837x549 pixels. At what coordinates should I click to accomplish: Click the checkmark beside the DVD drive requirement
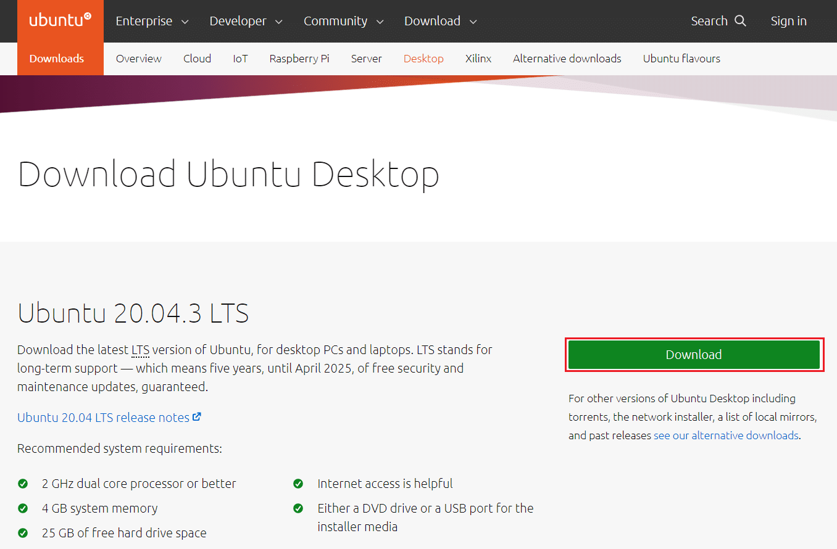pos(298,508)
